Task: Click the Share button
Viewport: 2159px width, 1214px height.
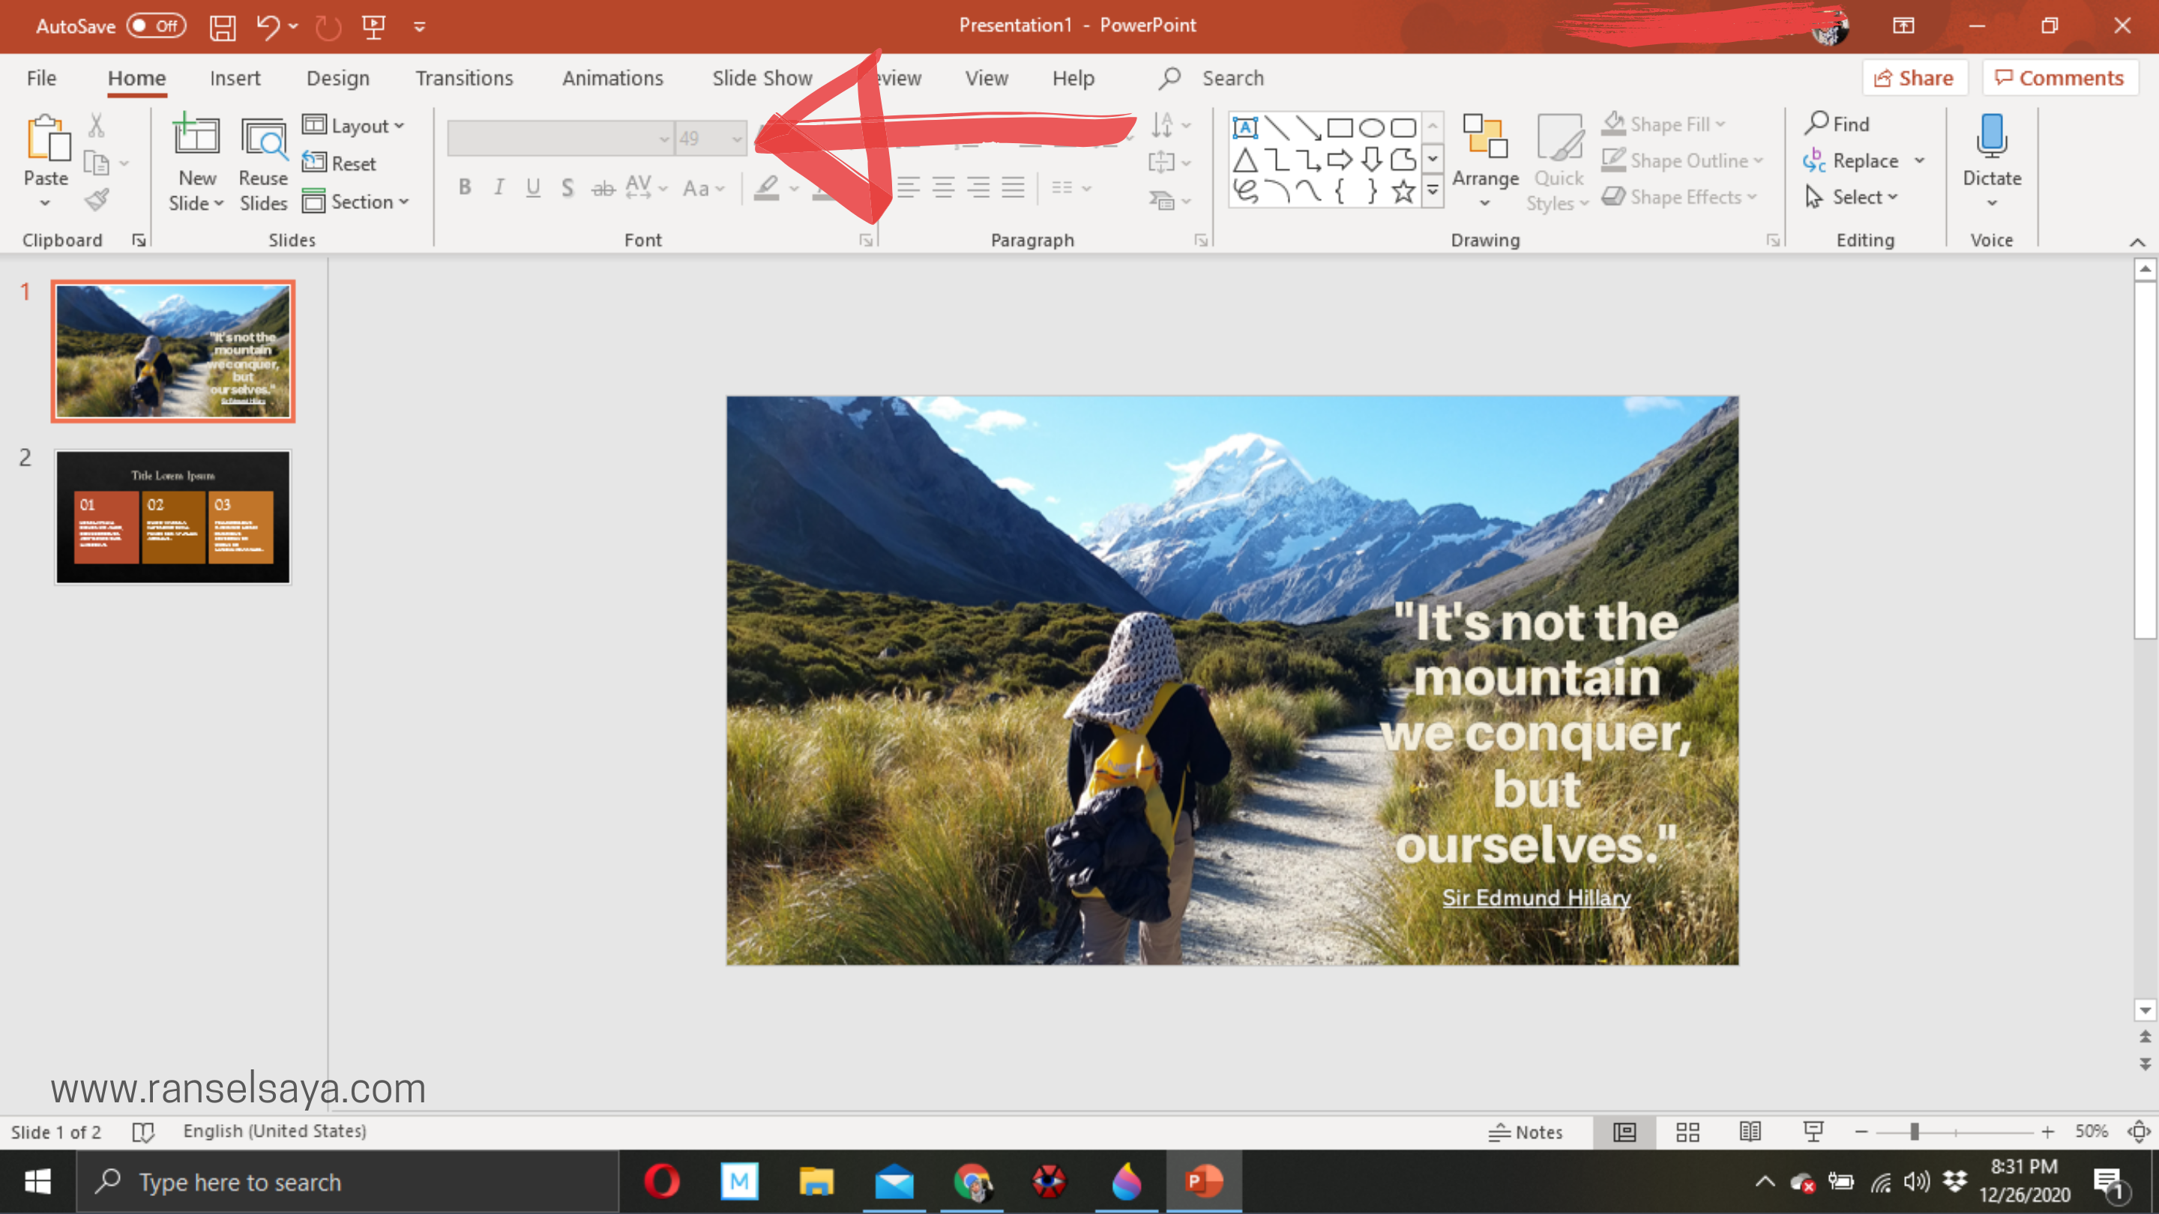Action: [1915, 78]
